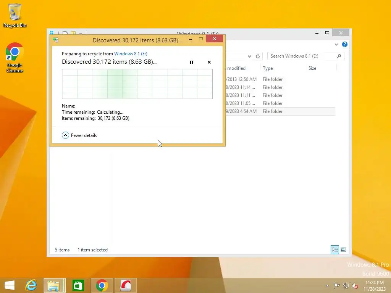Viewport: 391px width, 293px height.
Task: Open the address bar history dropdown
Action: point(249,56)
